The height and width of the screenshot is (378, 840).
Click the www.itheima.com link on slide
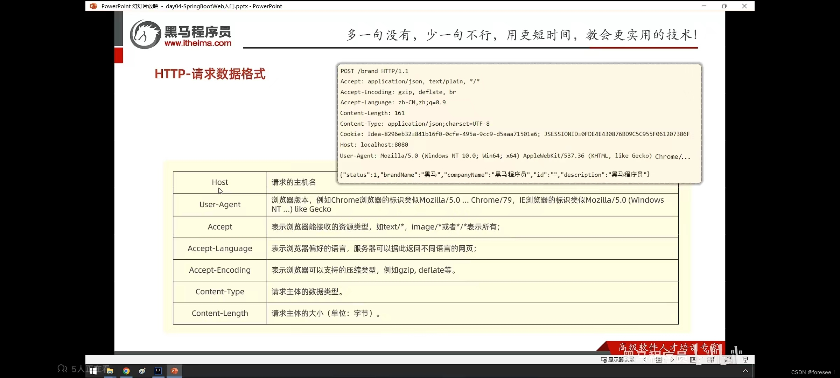[198, 43]
